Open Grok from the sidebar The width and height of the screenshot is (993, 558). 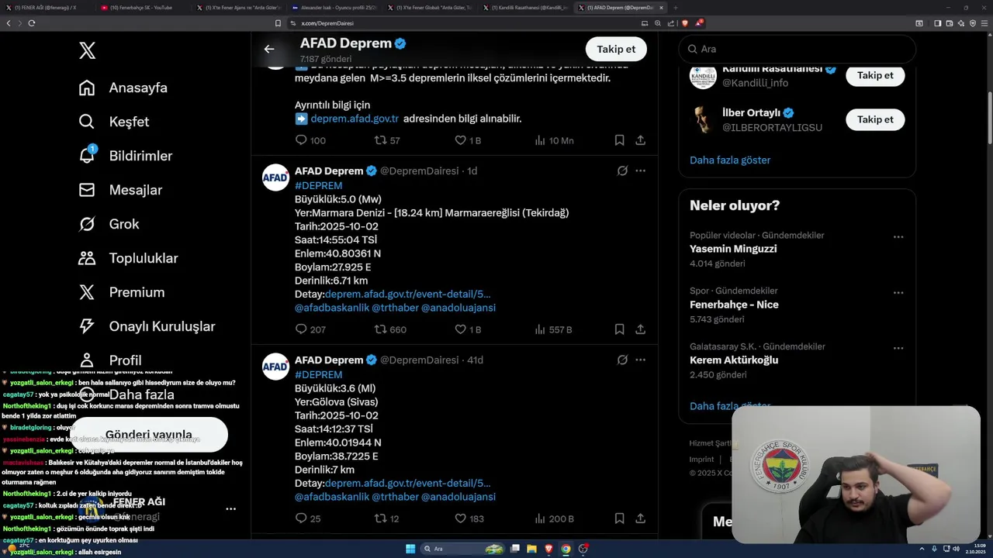(109, 224)
